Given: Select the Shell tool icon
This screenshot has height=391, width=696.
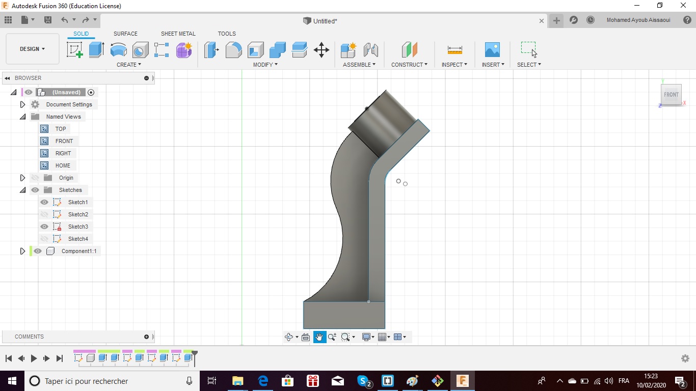Looking at the screenshot, I should click(256, 50).
